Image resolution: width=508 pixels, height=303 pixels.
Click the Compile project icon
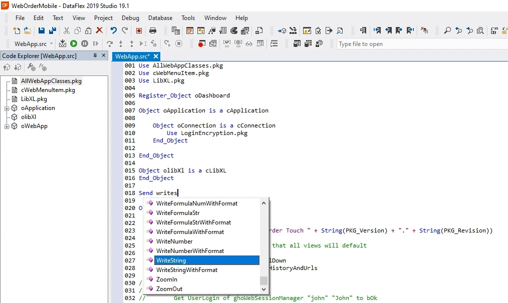[x=63, y=44]
